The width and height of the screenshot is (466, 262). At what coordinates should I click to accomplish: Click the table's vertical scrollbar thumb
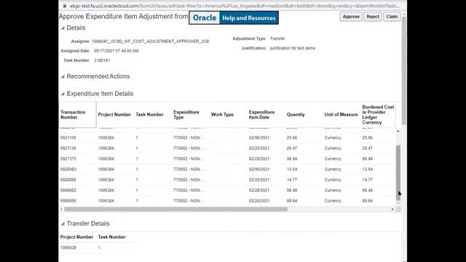[x=398, y=172]
